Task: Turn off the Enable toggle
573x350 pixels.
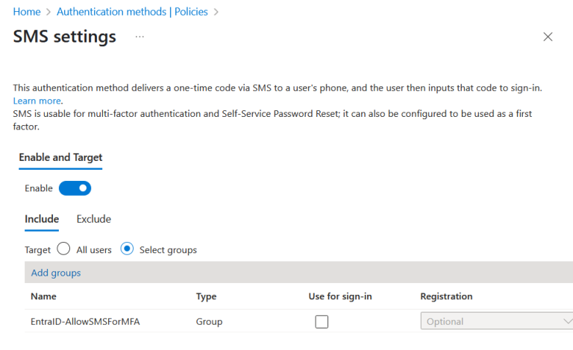Action: tap(75, 188)
